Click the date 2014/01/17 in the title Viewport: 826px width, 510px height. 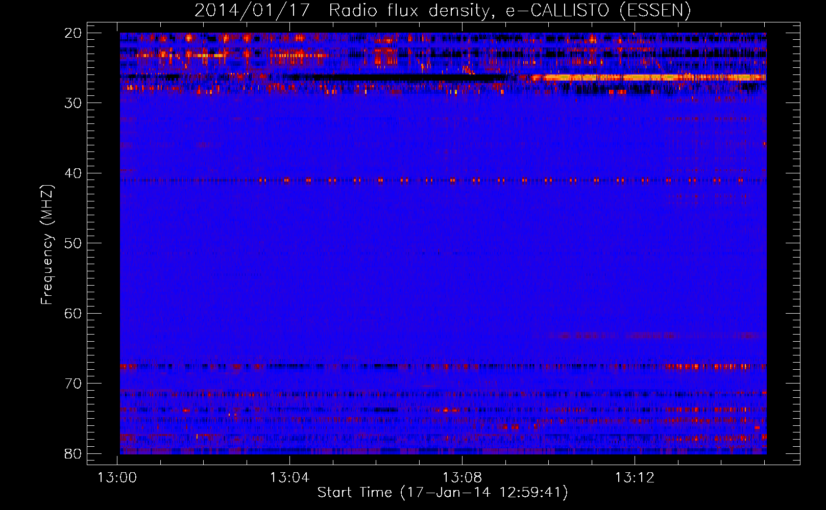(252, 10)
